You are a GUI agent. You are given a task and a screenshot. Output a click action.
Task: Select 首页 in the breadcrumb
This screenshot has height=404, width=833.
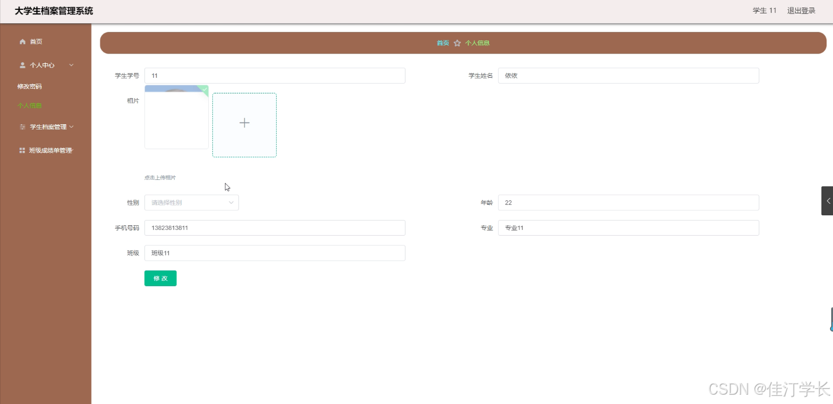pos(443,42)
